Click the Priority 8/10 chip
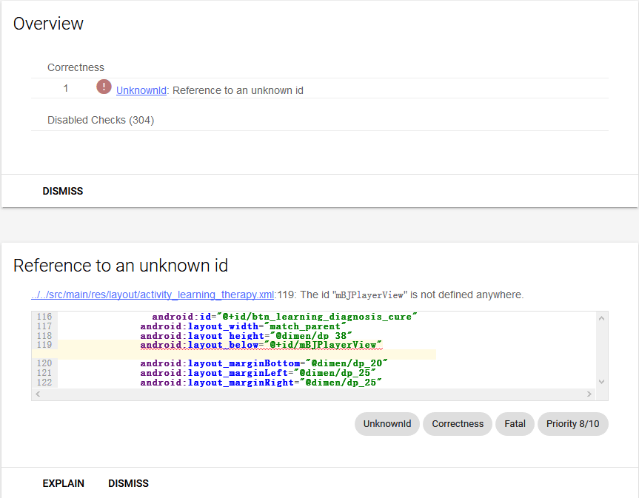 pyautogui.click(x=572, y=423)
